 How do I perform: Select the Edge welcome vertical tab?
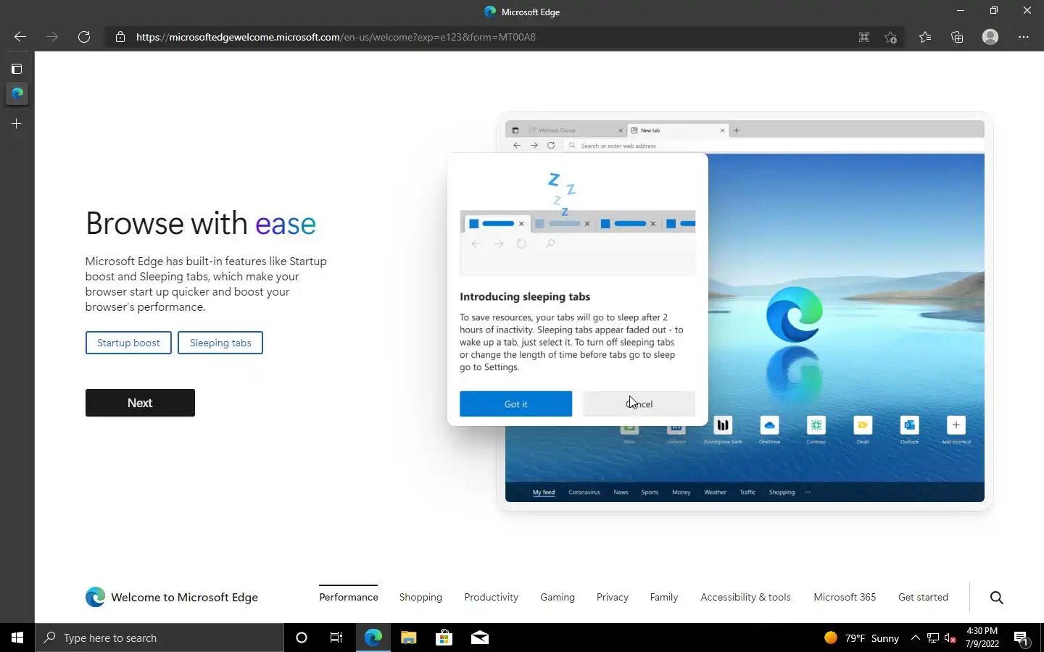pyautogui.click(x=17, y=93)
